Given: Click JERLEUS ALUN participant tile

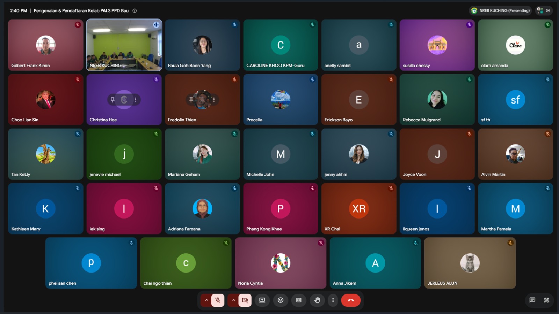Looking at the screenshot, I should coord(470,263).
